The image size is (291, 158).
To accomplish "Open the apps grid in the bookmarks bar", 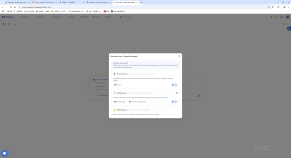I will (x=3, y=11).
